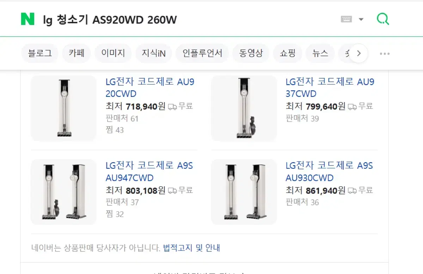Open the three-dot more options menu
423x274 pixels.
click(385, 54)
